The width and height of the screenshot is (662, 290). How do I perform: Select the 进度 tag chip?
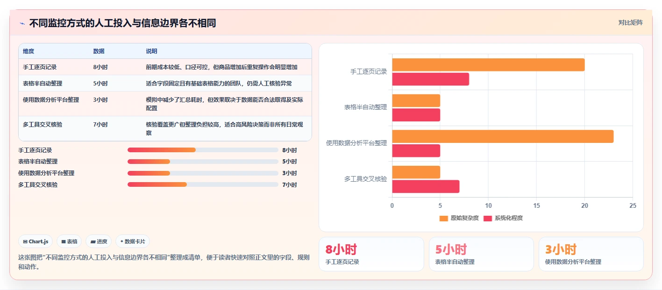pos(99,241)
